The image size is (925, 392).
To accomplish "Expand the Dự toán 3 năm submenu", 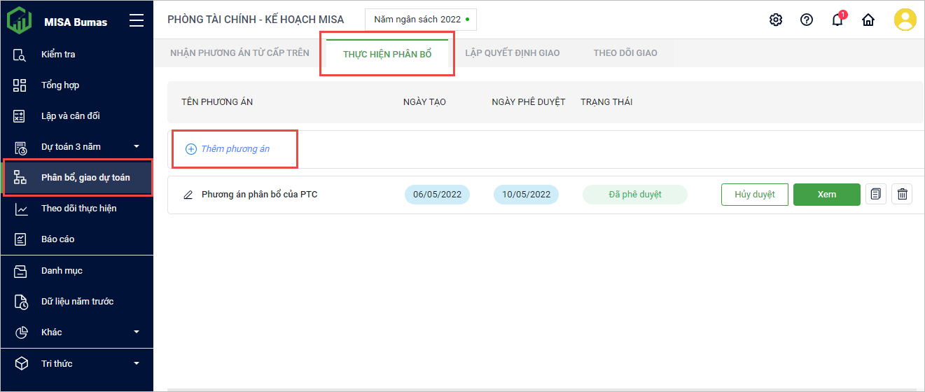I will click(x=137, y=146).
